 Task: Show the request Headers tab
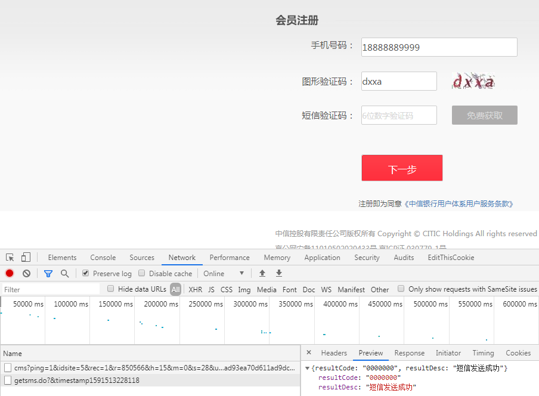tap(334, 353)
